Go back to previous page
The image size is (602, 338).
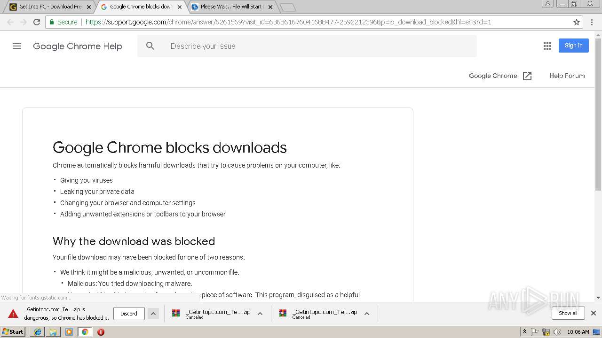[x=10, y=22]
